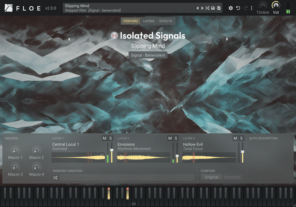Screen dimensions: 296x207
Task: Select Original in Compare
Action: coord(211,177)
